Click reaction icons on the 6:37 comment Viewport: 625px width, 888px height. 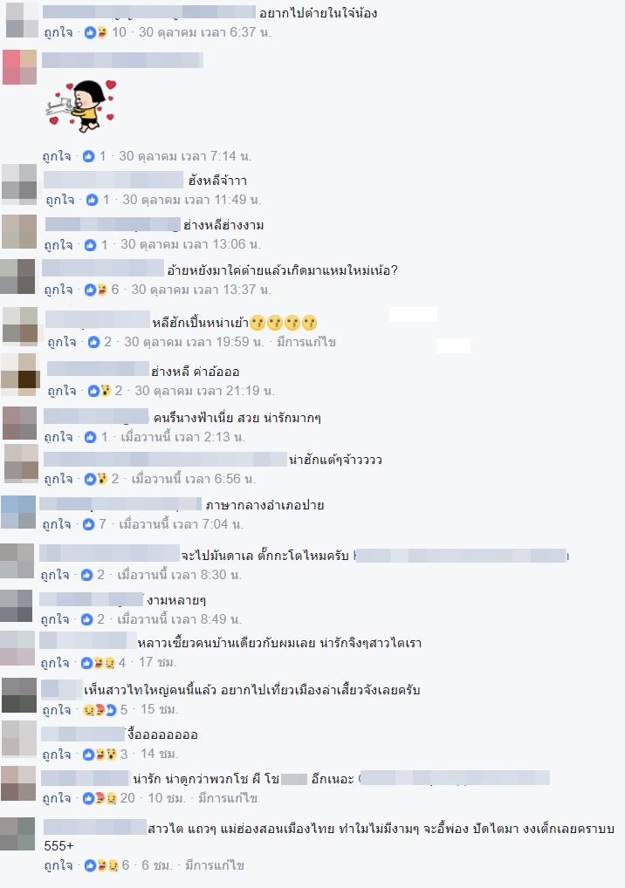click(x=95, y=32)
